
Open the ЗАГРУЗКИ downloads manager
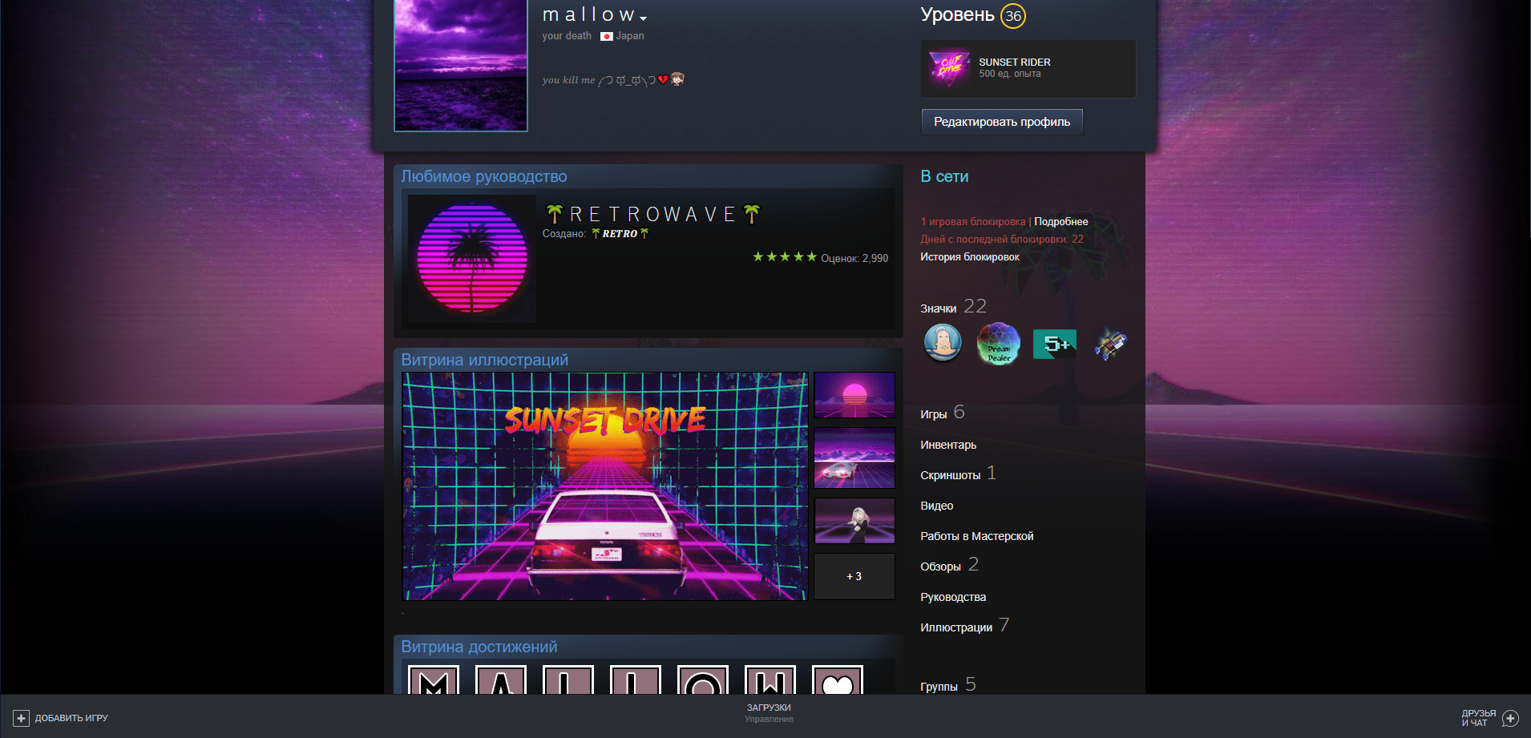[769, 708]
